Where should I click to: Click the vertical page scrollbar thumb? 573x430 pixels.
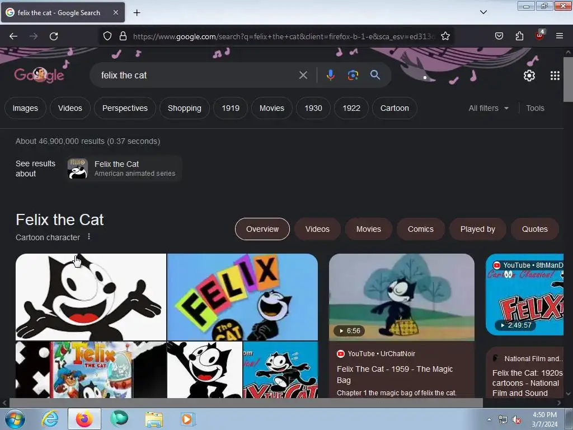[x=567, y=80]
